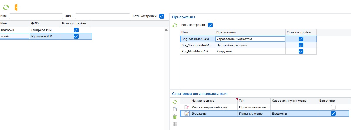
Task: Sort applications by Приложение column header
Action: tap(250, 32)
